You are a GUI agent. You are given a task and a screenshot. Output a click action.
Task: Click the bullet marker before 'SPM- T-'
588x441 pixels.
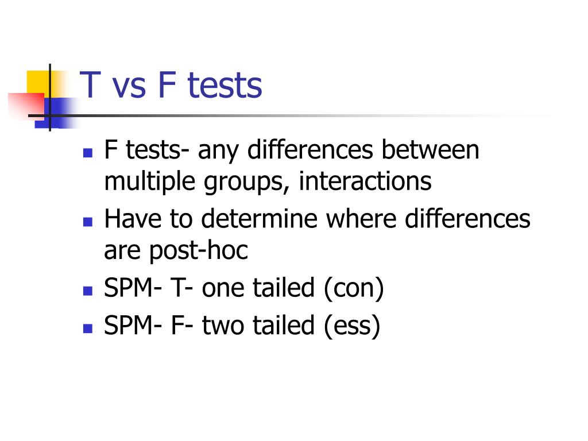[88, 291]
